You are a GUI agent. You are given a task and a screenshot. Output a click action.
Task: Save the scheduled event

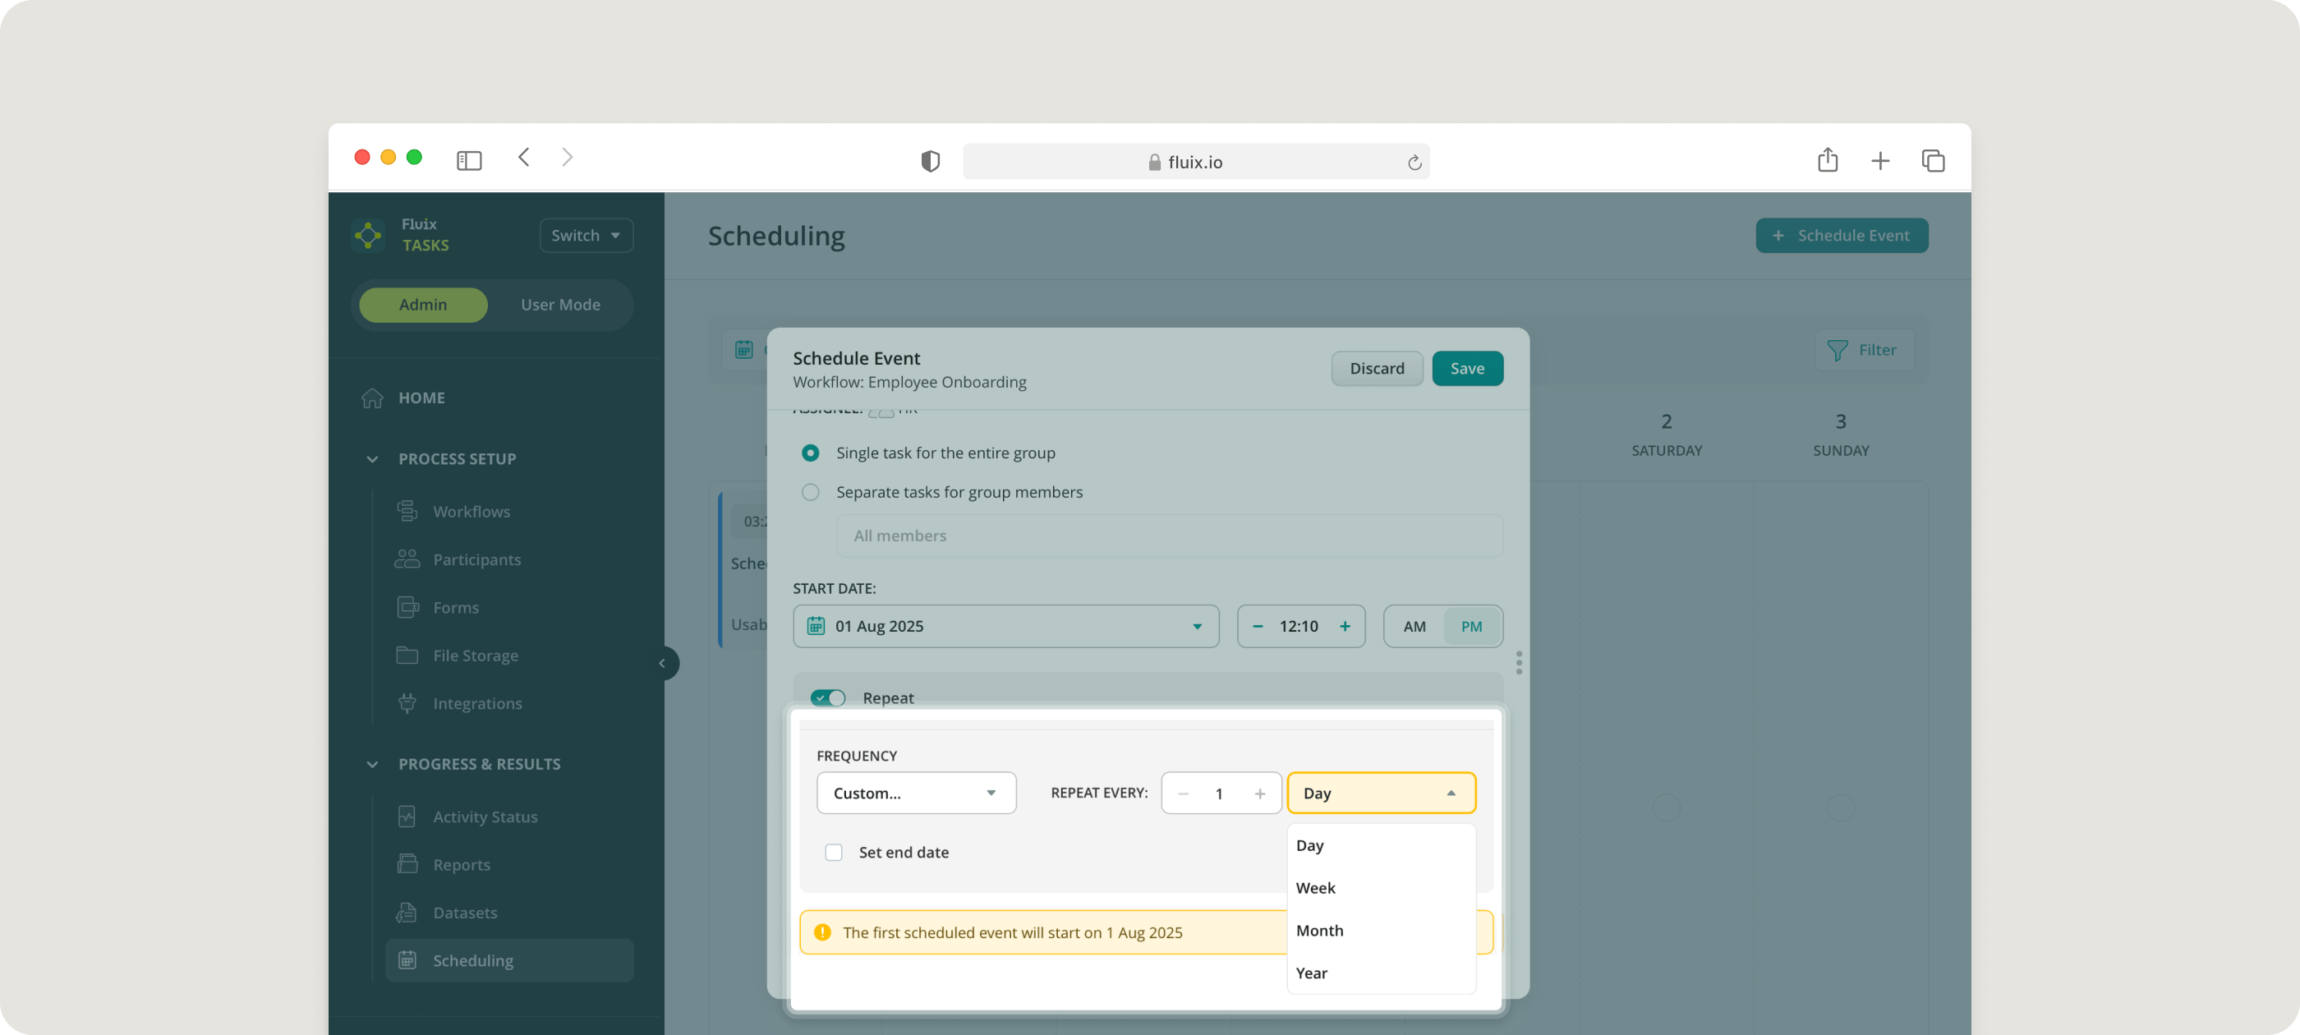click(1467, 368)
